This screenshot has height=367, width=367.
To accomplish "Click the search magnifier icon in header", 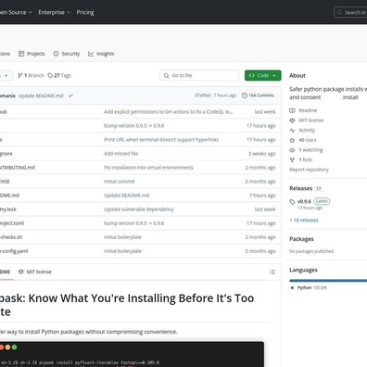I will (x=339, y=12).
